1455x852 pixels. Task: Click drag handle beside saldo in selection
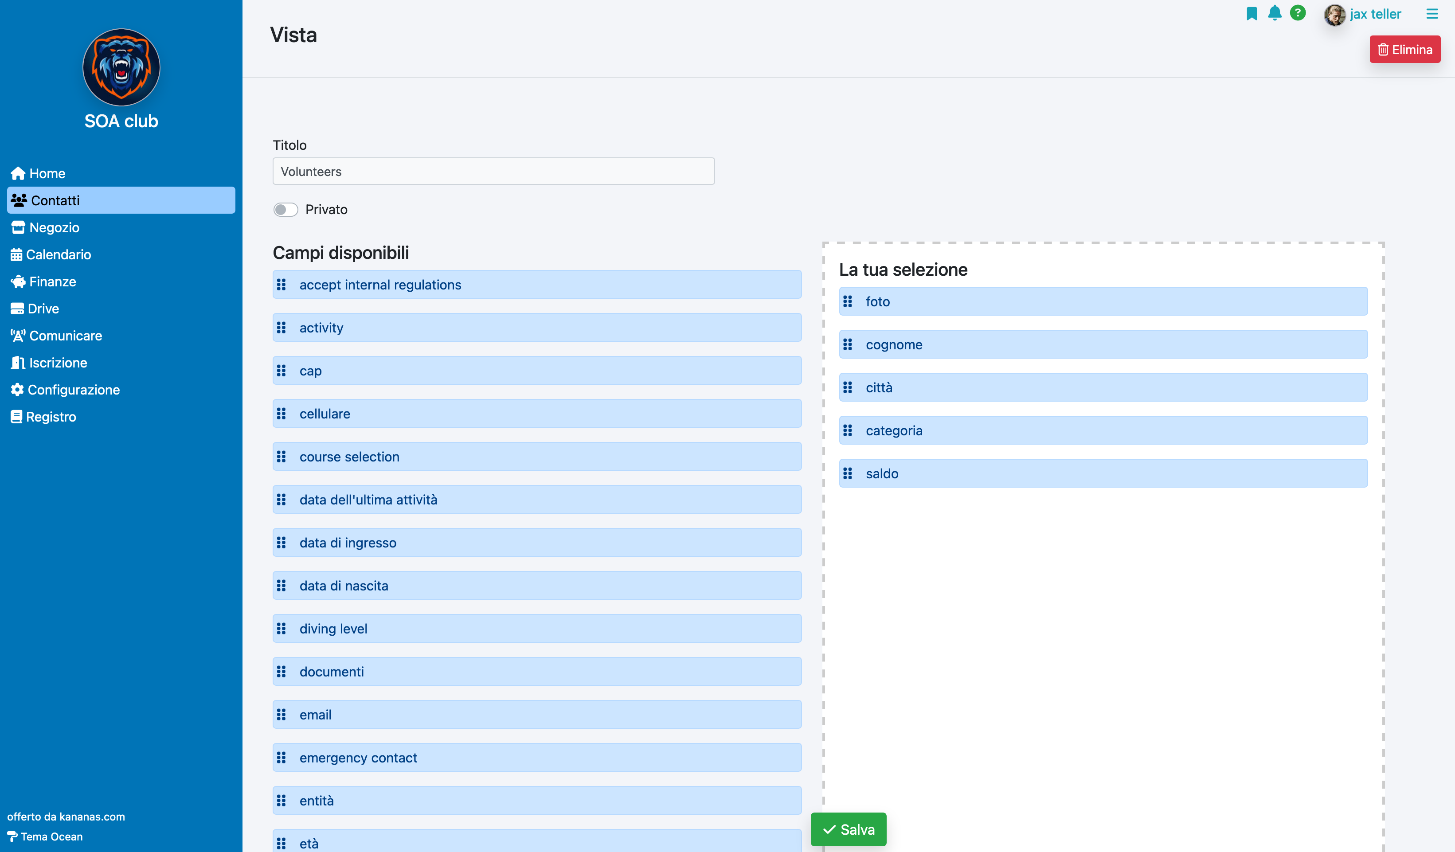(848, 473)
